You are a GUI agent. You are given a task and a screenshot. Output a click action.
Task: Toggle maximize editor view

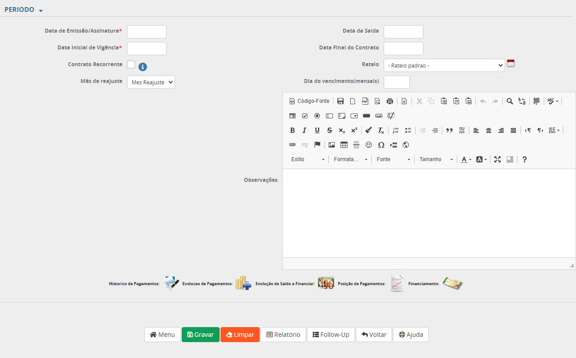coord(497,159)
